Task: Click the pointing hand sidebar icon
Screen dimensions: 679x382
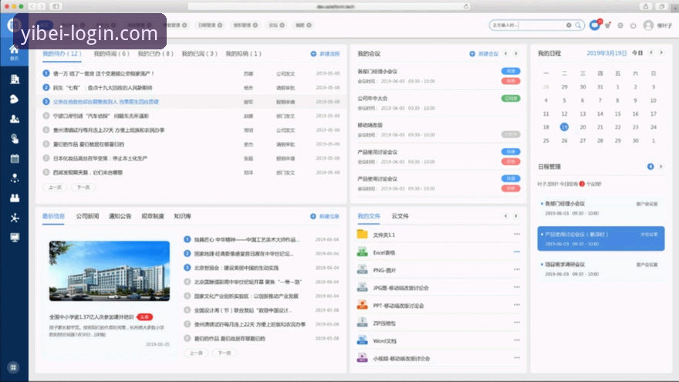Action: (x=15, y=139)
